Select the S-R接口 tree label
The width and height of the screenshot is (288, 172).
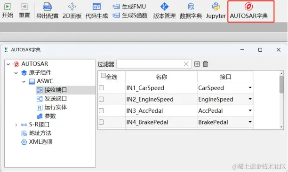[x=39, y=125]
